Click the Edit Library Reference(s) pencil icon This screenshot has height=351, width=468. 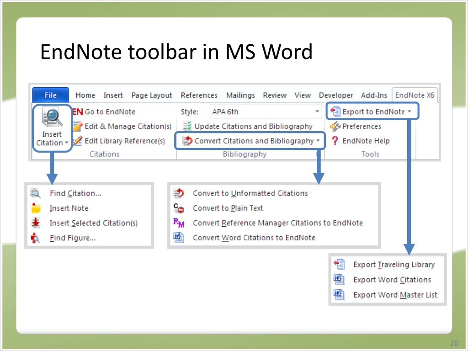point(77,141)
